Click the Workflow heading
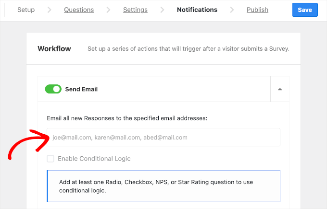The image size is (327, 209). click(x=54, y=49)
